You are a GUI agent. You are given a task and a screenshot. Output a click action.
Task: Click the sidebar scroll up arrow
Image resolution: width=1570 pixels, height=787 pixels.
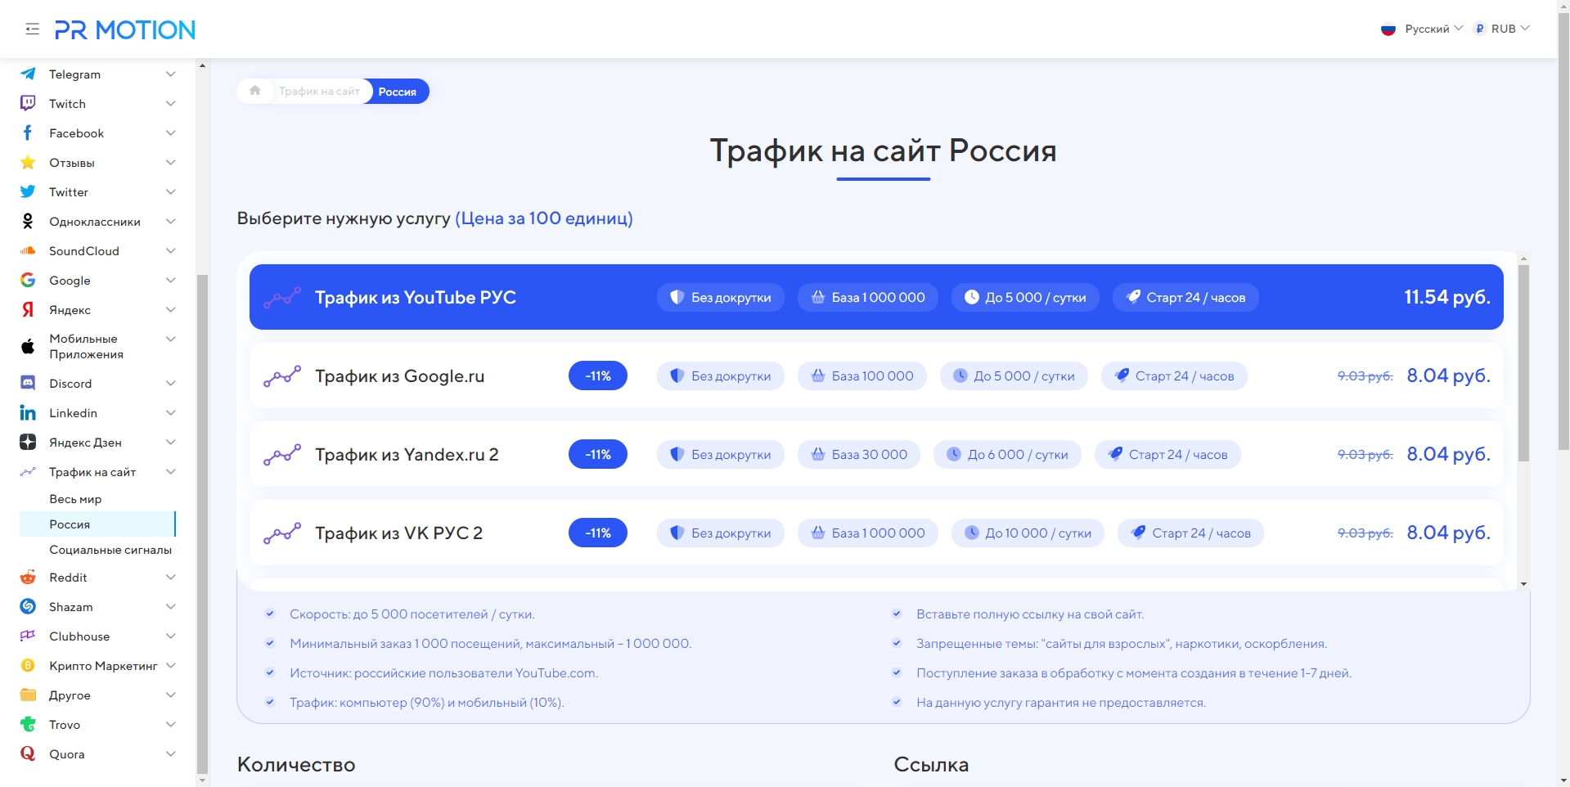pyautogui.click(x=203, y=65)
